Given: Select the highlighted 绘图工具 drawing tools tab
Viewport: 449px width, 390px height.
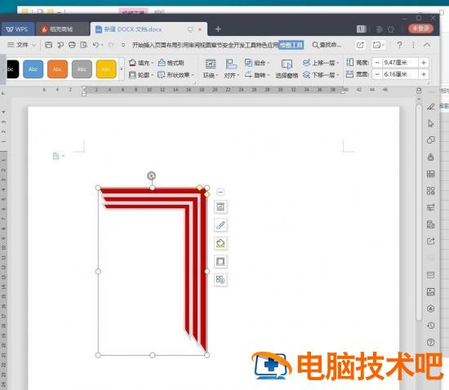Looking at the screenshot, I should coord(291,45).
